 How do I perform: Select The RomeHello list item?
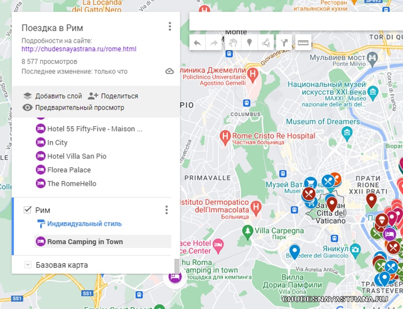coord(66,183)
